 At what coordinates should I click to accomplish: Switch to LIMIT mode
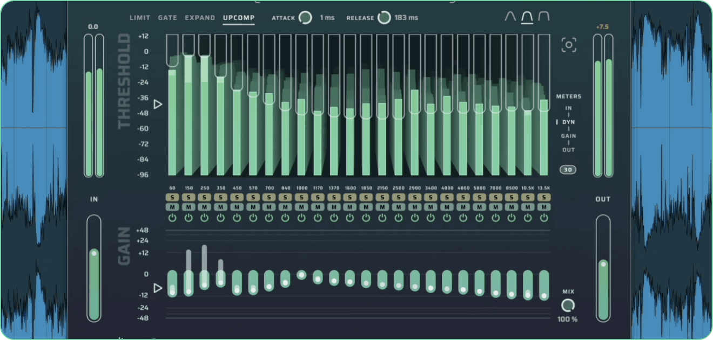pos(140,18)
